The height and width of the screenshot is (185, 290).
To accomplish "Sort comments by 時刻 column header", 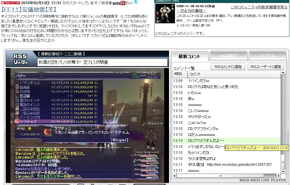I will (x=180, y=74).
